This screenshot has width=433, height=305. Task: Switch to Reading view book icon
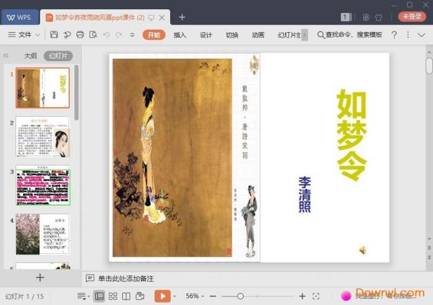click(126, 296)
